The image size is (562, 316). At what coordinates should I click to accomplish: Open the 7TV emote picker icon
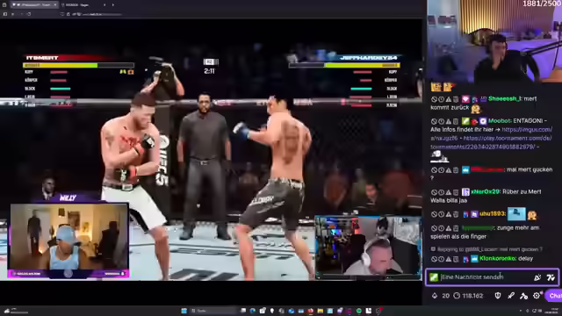click(x=551, y=277)
